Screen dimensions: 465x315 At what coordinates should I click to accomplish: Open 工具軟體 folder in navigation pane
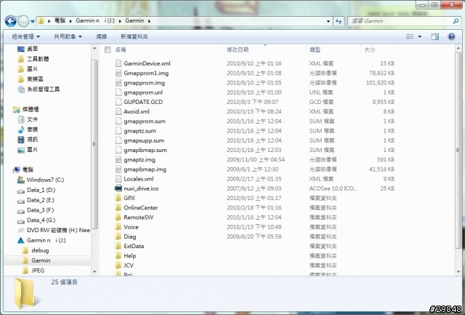click(38, 59)
